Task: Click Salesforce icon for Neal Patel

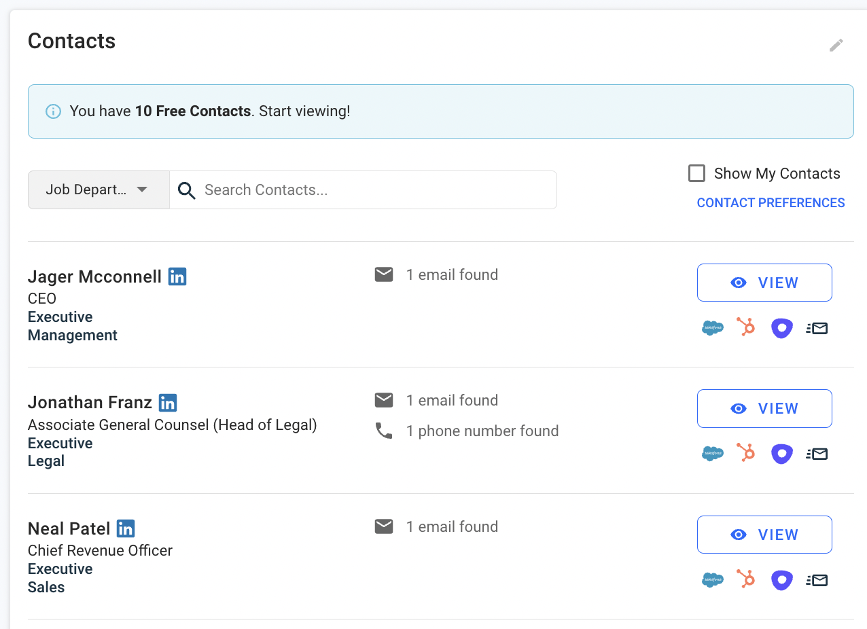Action: click(x=712, y=580)
